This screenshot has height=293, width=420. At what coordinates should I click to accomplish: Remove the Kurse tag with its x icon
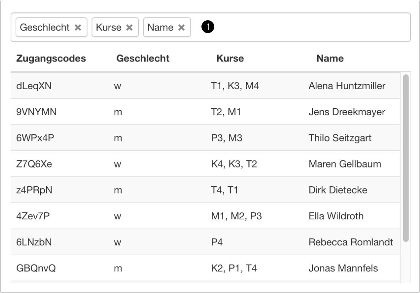[130, 28]
